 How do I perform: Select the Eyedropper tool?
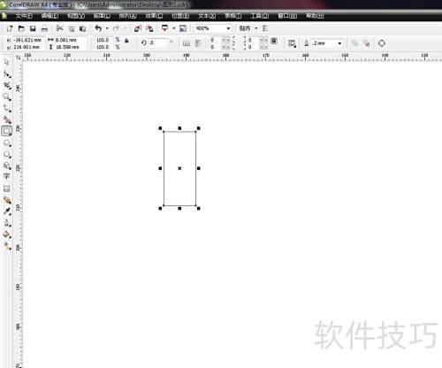point(7,211)
